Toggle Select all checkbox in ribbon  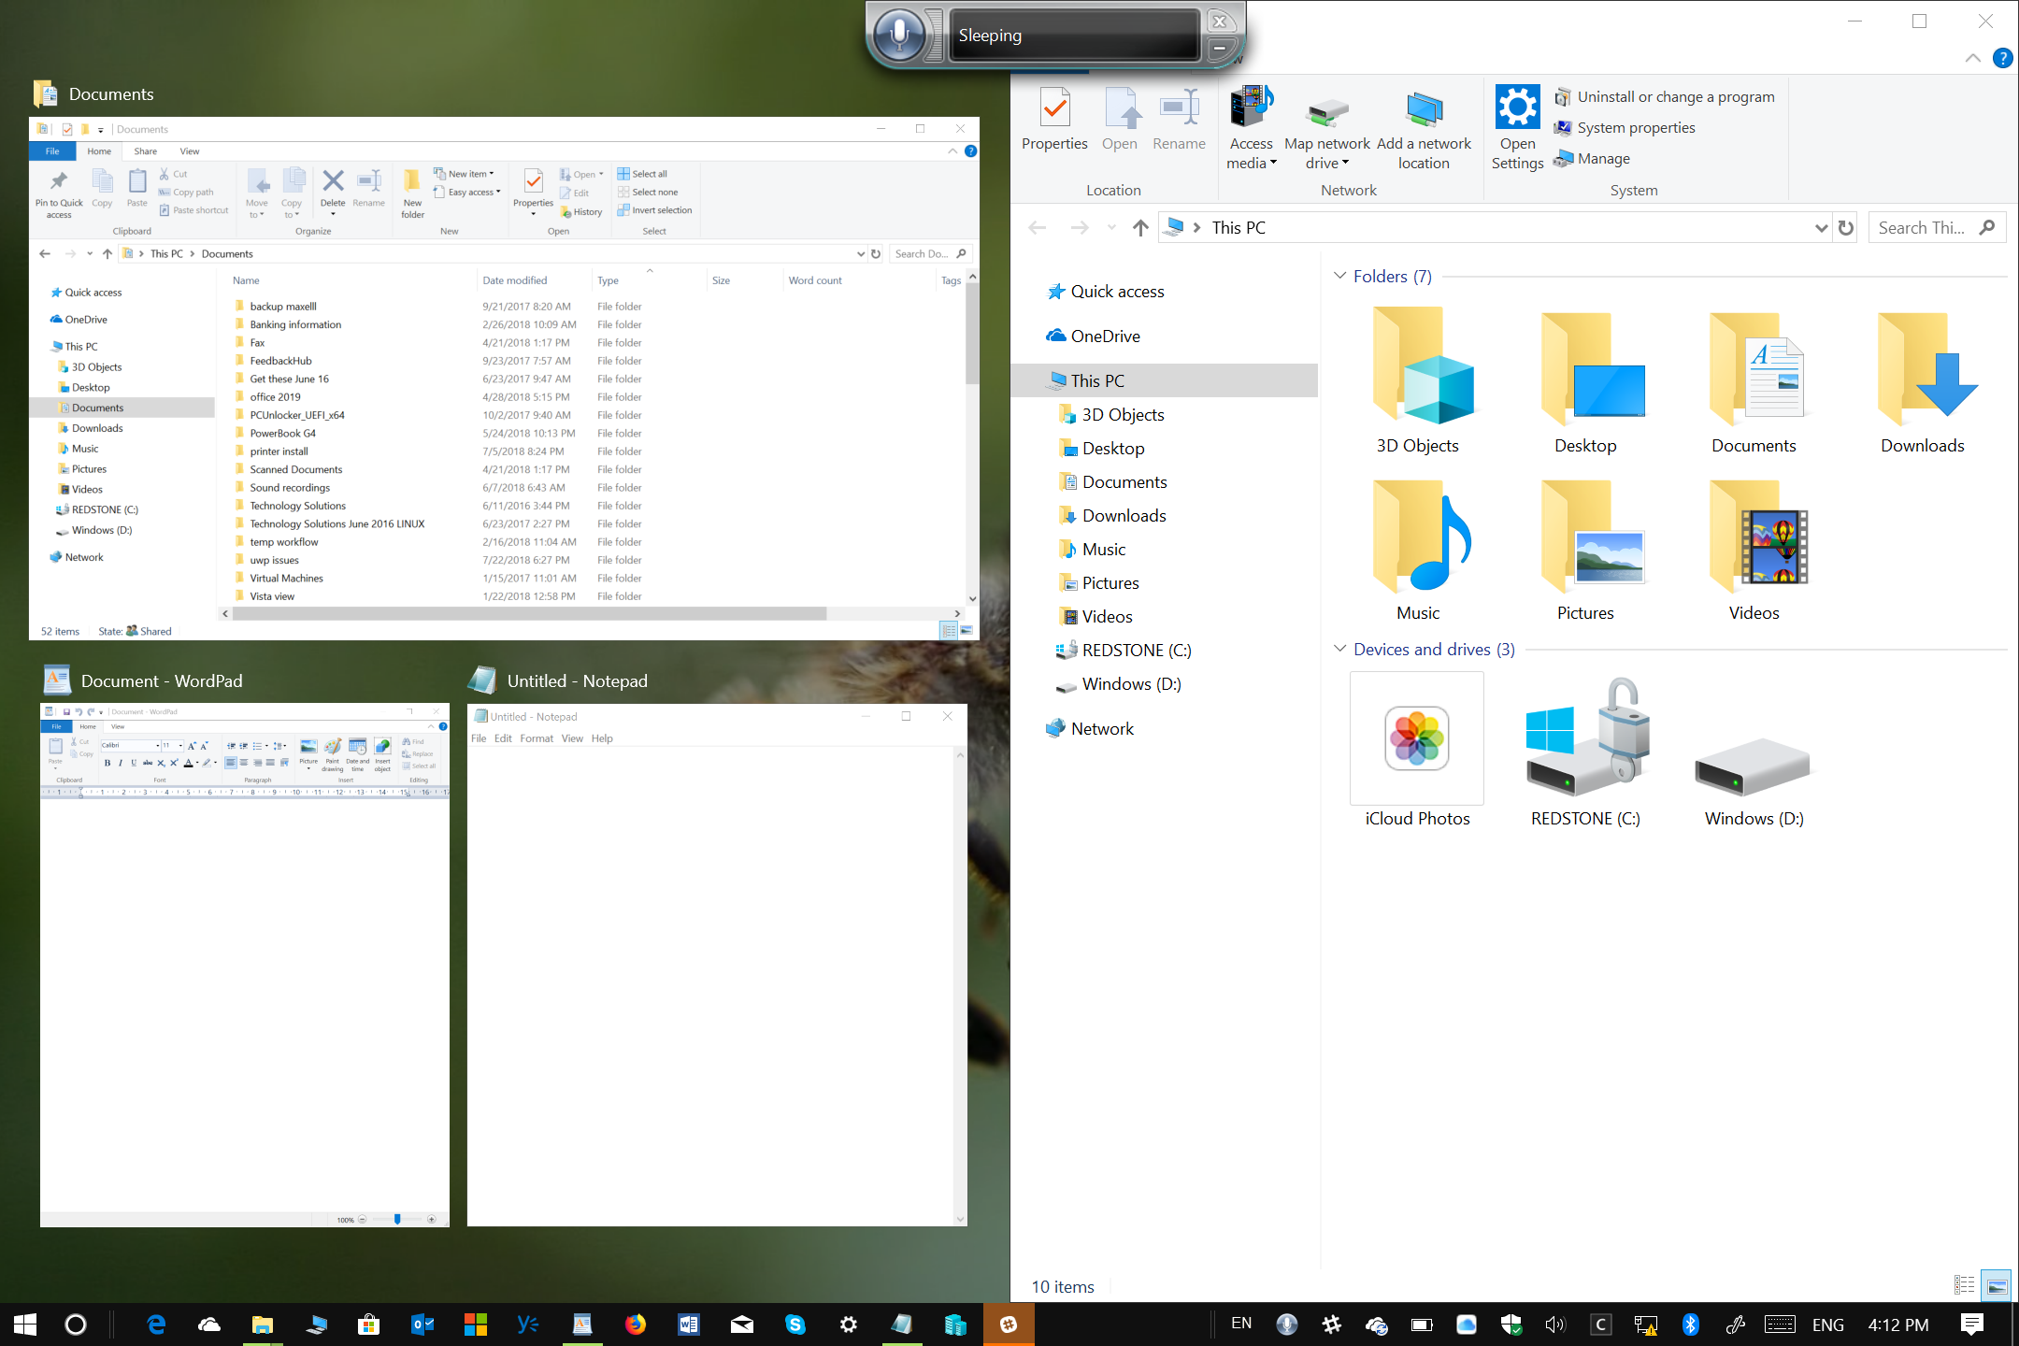[649, 174]
